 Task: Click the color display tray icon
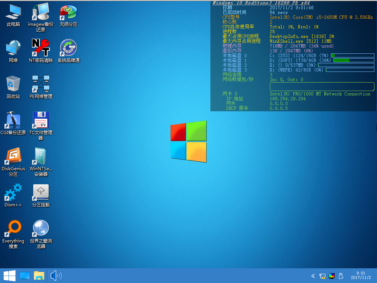(x=332, y=276)
